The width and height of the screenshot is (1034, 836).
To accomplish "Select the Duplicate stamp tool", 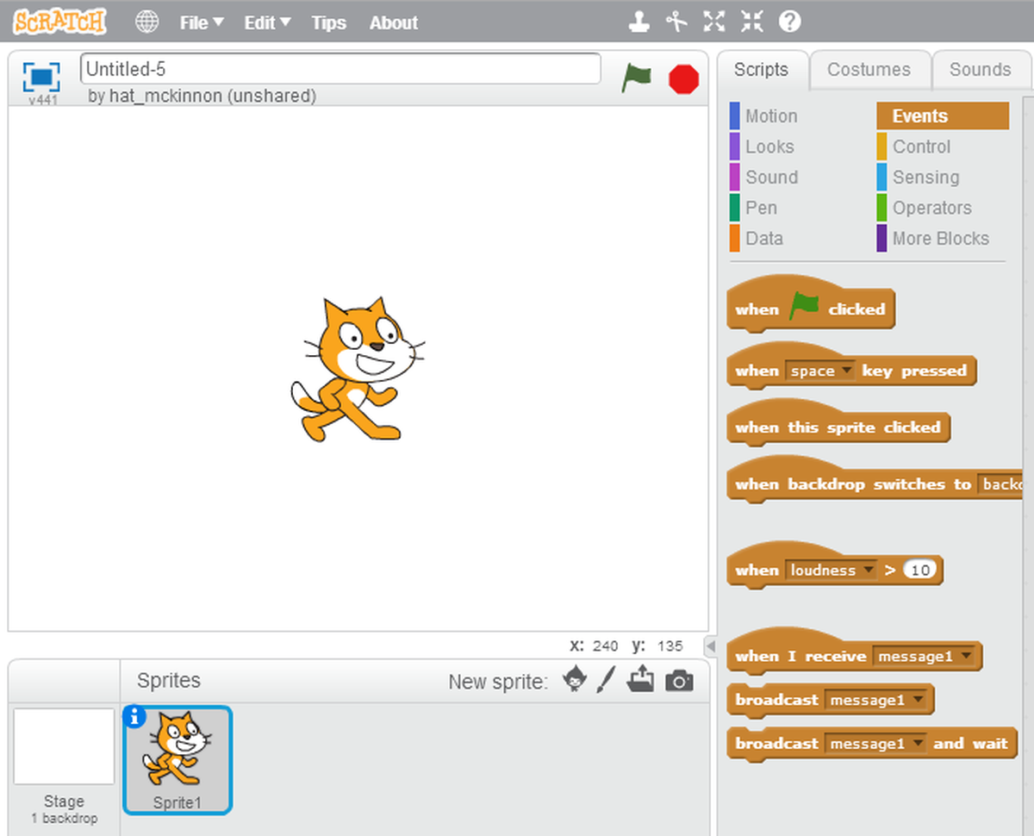I will pyautogui.click(x=638, y=22).
